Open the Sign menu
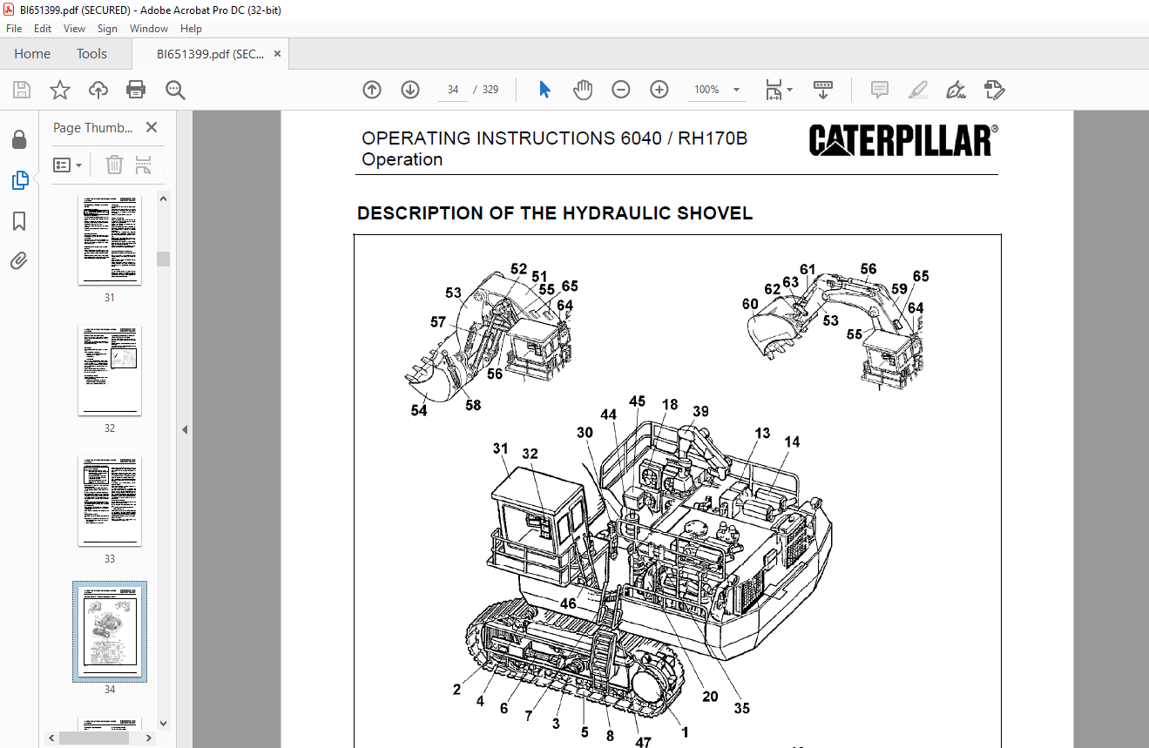The image size is (1149, 748). pos(107,29)
